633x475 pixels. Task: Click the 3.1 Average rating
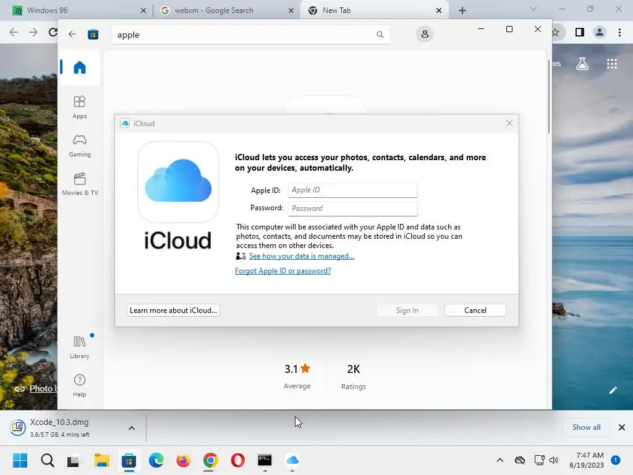coord(297,377)
